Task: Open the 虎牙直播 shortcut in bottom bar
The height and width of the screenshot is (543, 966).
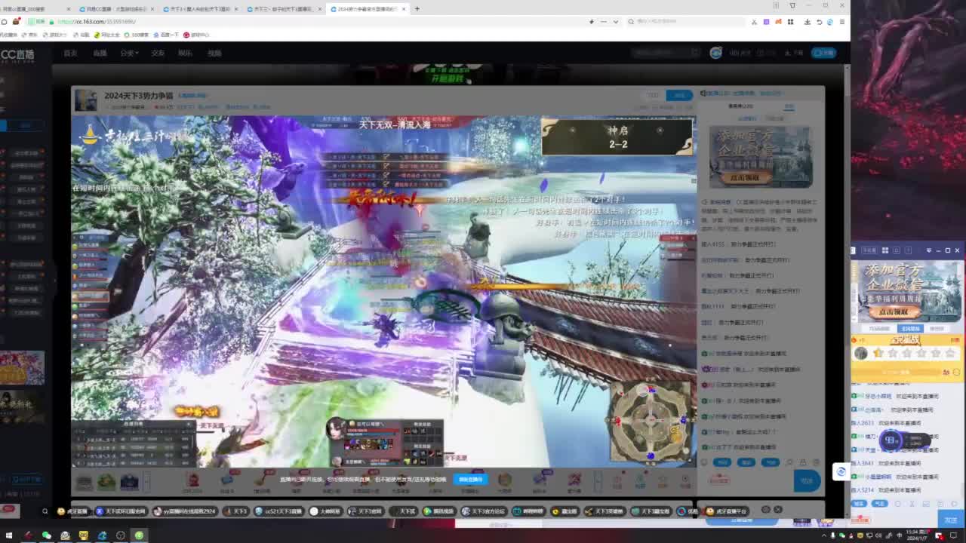Action: click(x=72, y=511)
